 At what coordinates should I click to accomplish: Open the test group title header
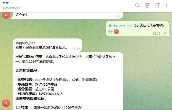[x=5, y=3]
